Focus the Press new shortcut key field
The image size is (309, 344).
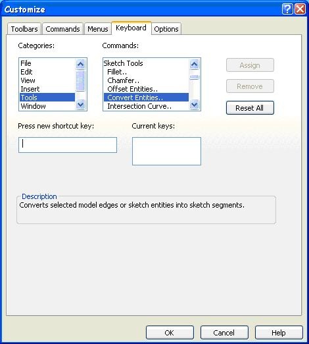click(68, 145)
